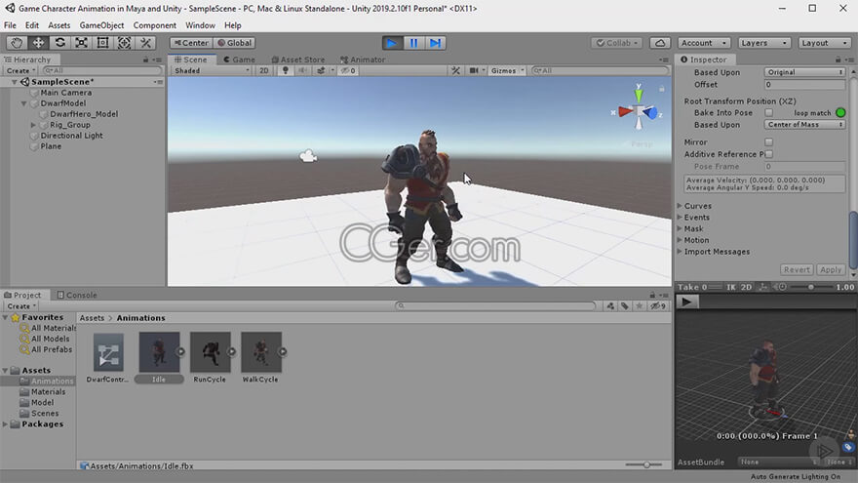Image resolution: width=858 pixels, height=483 pixels.
Task: Toggle IK in preview
Action: [x=731, y=287]
